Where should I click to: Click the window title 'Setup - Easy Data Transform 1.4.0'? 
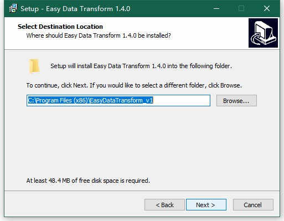click(x=75, y=9)
